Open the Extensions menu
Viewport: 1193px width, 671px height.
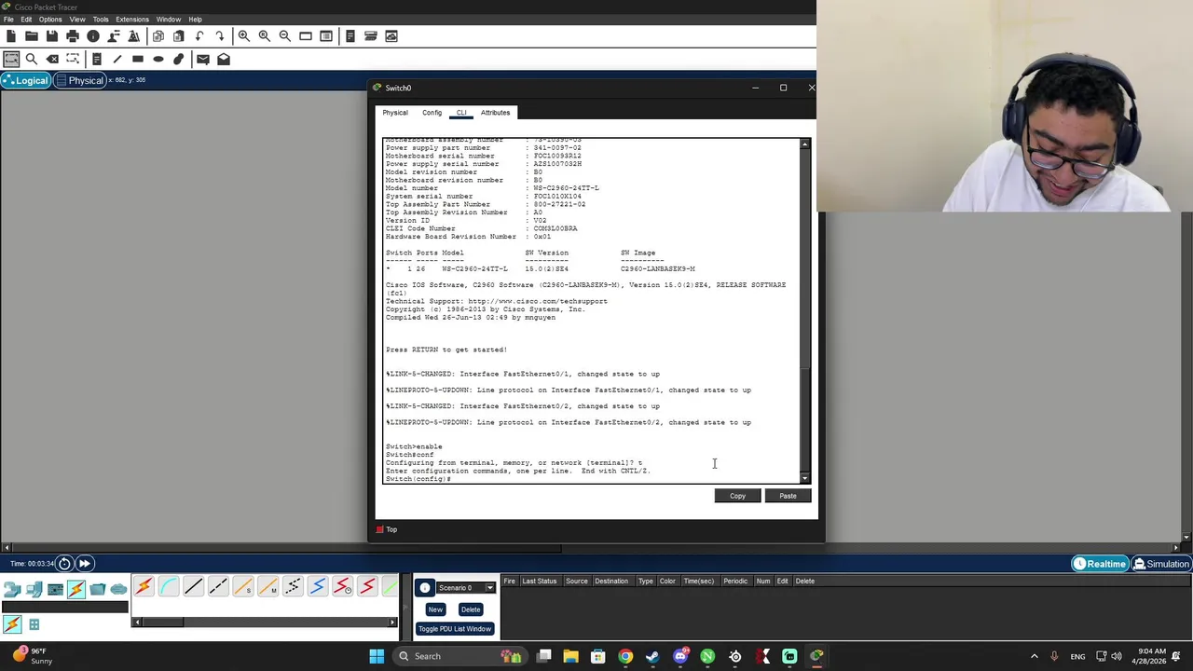pos(132,20)
